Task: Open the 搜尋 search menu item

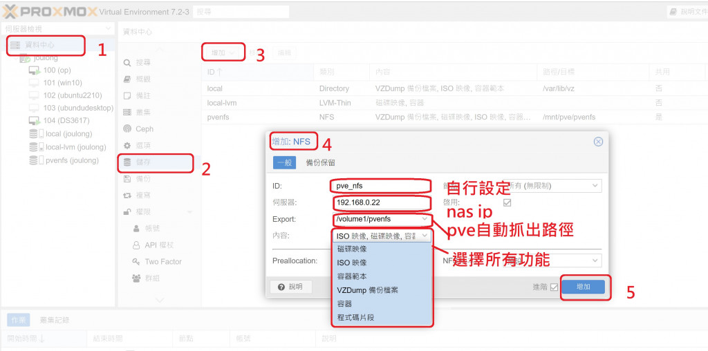Action: 143,63
